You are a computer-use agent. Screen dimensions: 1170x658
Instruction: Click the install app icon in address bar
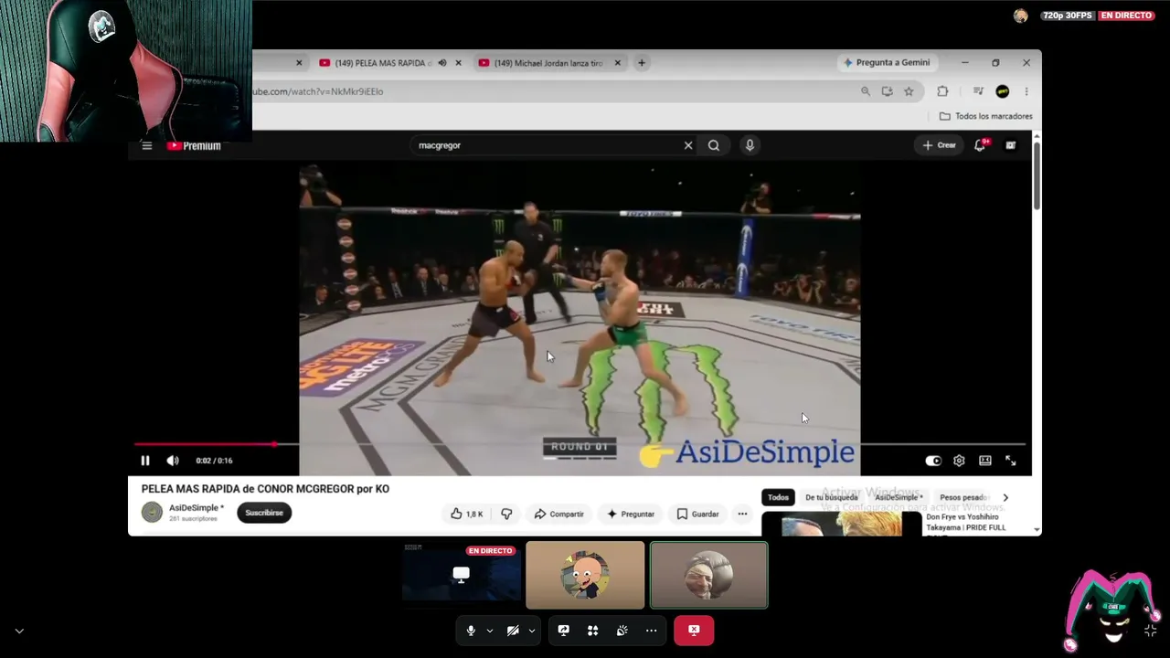pos(887,91)
